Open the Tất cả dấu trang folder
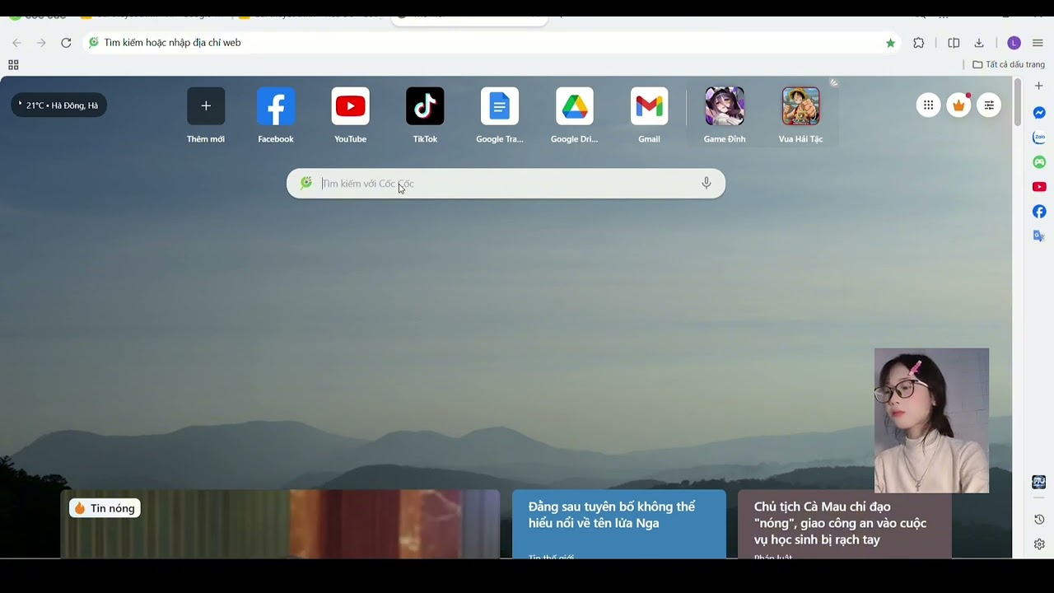 1009,64
